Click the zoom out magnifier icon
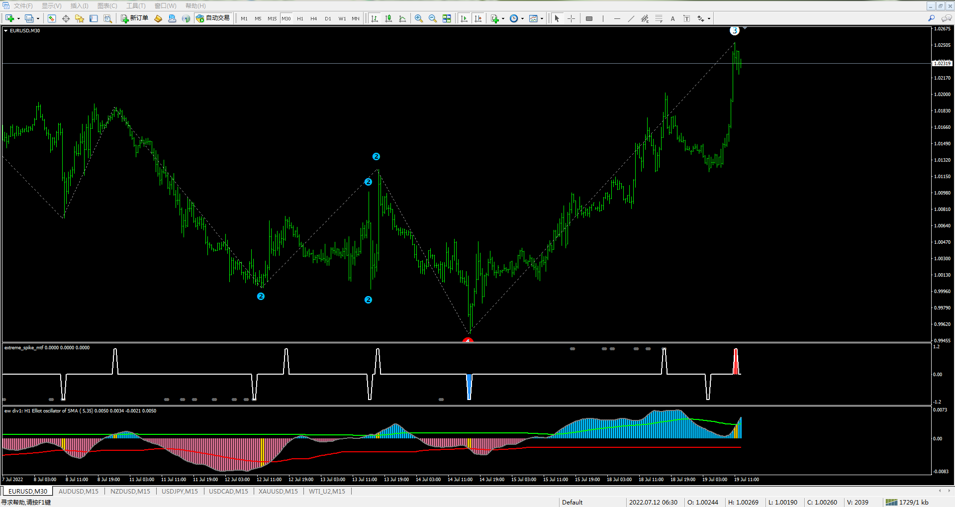The width and height of the screenshot is (955, 507). point(433,18)
